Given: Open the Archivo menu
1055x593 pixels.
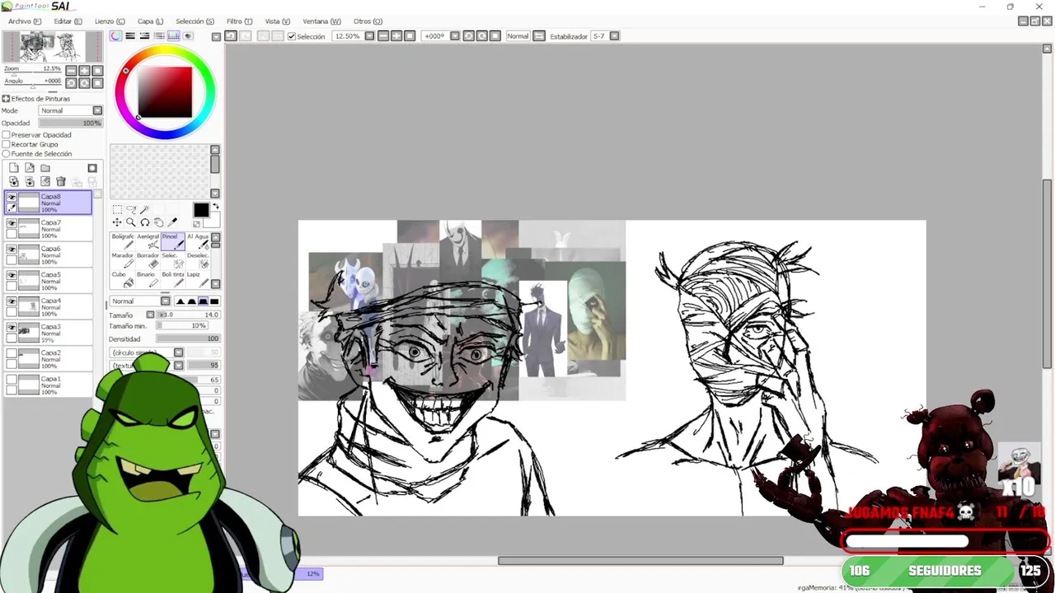Looking at the screenshot, I should [x=25, y=21].
